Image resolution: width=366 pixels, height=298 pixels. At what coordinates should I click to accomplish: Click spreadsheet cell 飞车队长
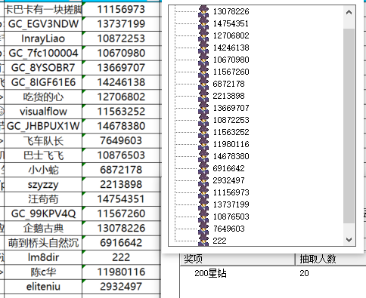pos(43,141)
